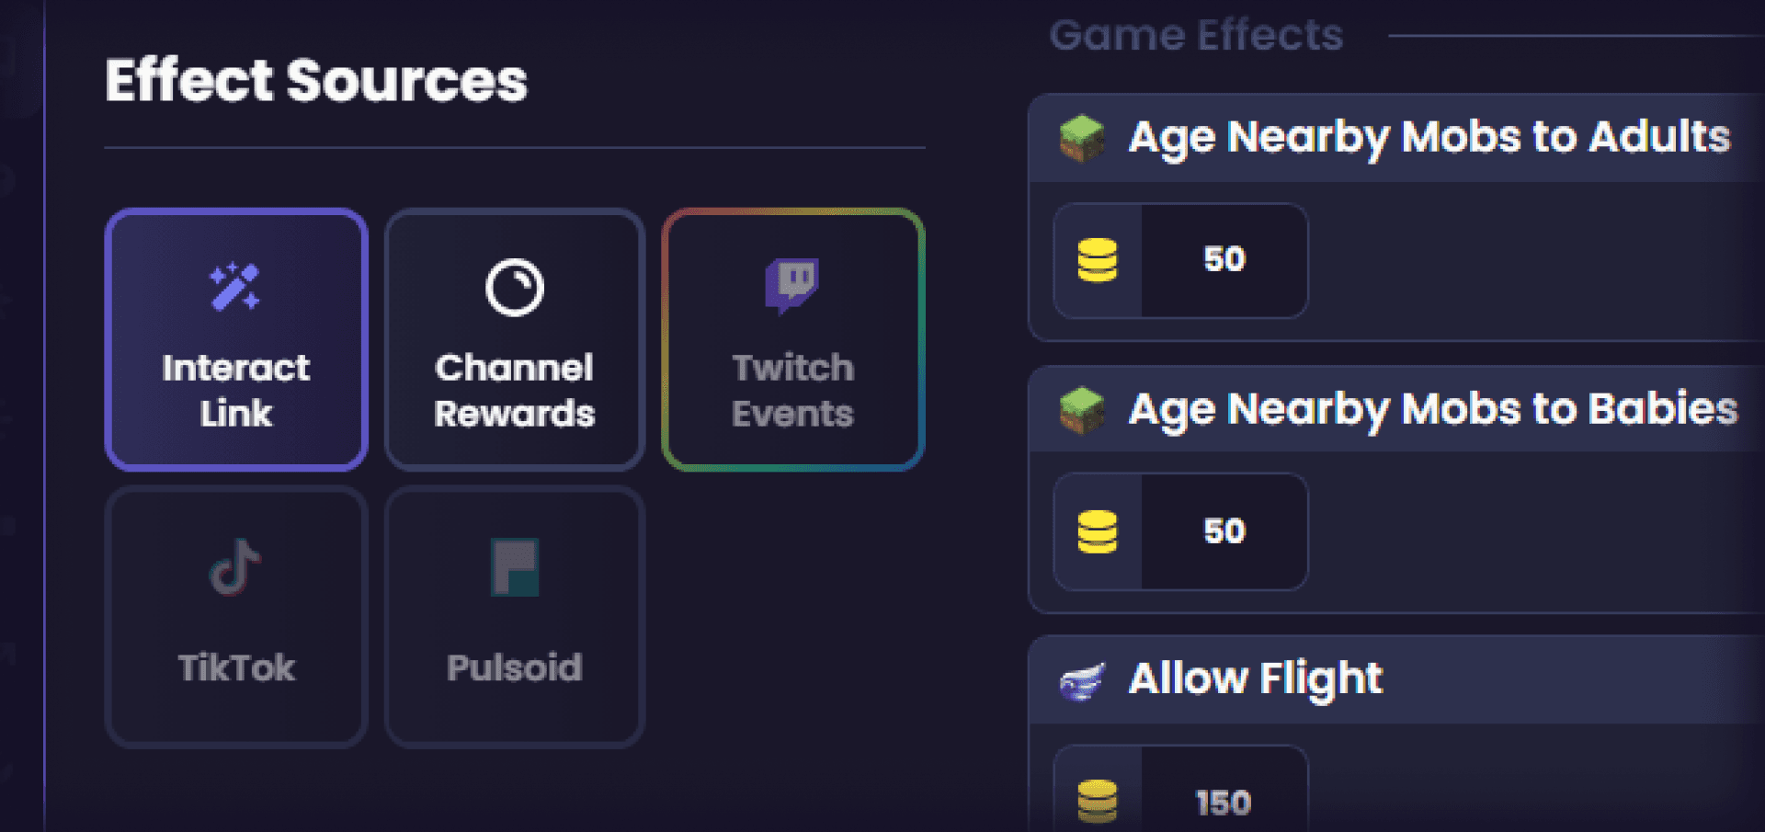The width and height of the screenshot is (1765, 832).
Task: Select the Interact Link source tile
Action: (x=236, y=339)
